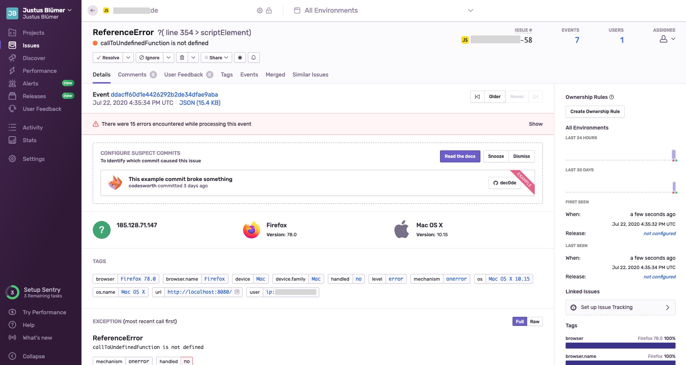Select Full exception view
Image resolution: width=686 pixels, height=365 pixels.
tap(520, 322)
